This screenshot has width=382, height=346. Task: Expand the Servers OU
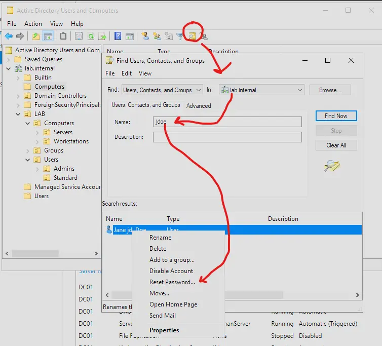37,133
